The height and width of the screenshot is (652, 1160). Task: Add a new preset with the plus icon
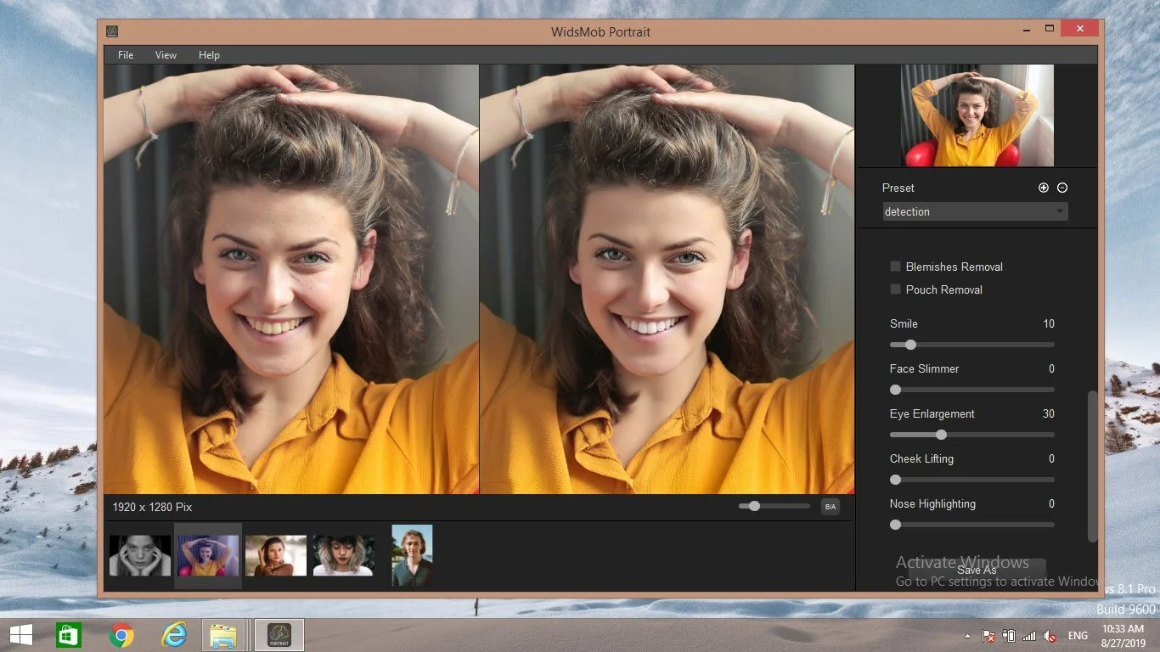click(1044, 188)
